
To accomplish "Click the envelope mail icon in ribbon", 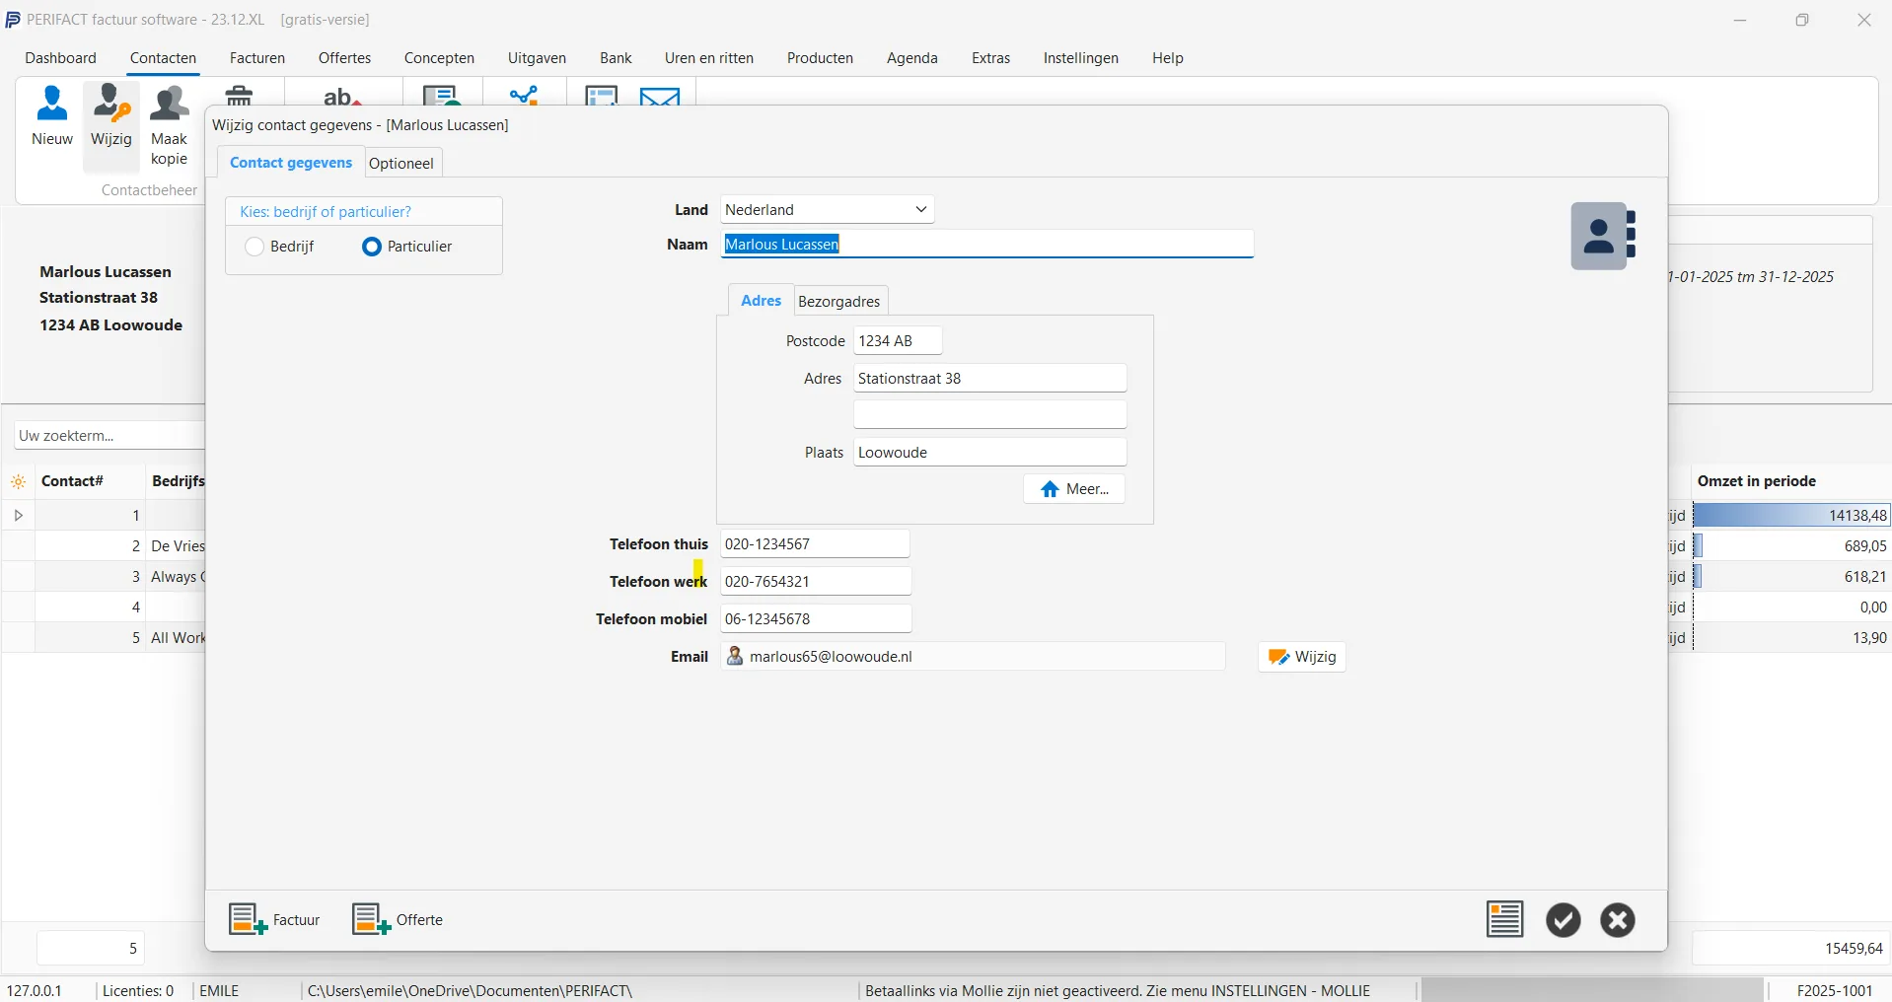I will [660, 96].
